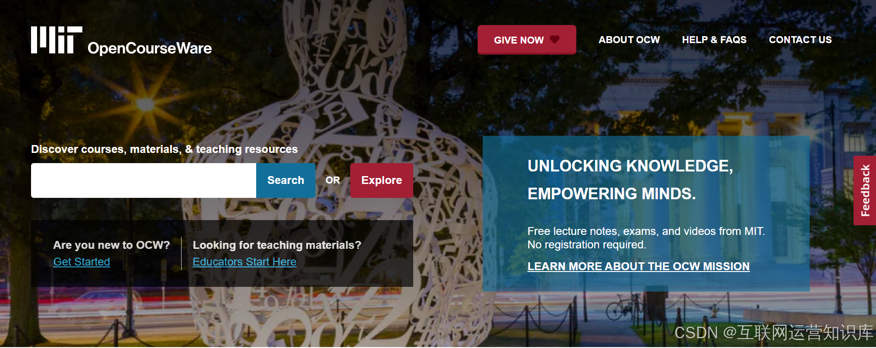Open the CONTACT US page
Image resolution: width=876 pixels, height=348 pixels.
click(800, 40)
